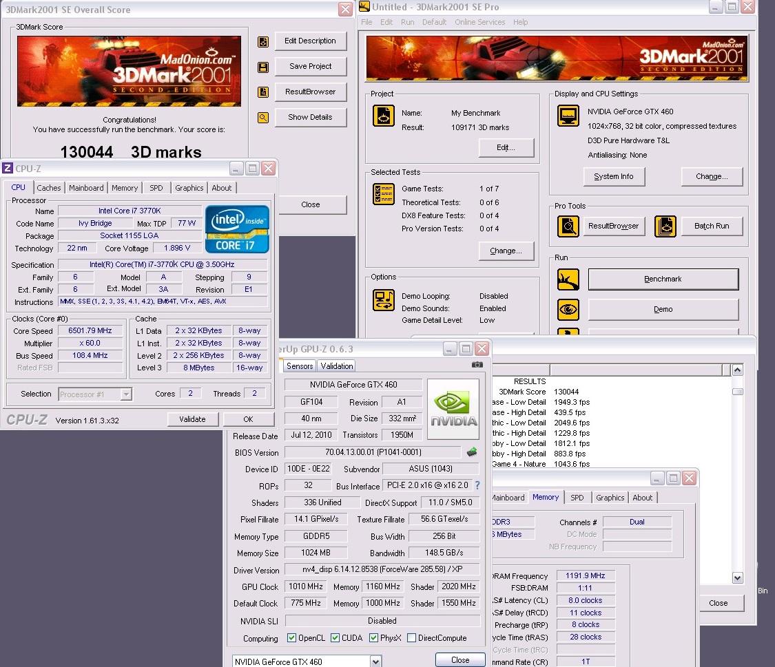Click Close button in Overall Score window

pyautogui.click(x=311, y=204)
